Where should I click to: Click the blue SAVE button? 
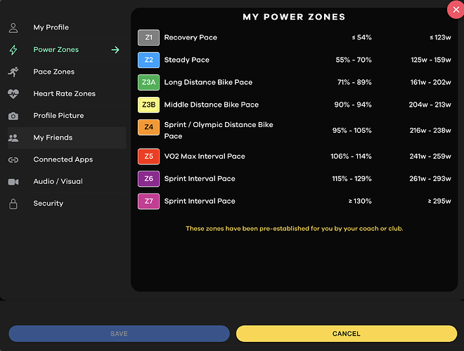tap(119, 333)
